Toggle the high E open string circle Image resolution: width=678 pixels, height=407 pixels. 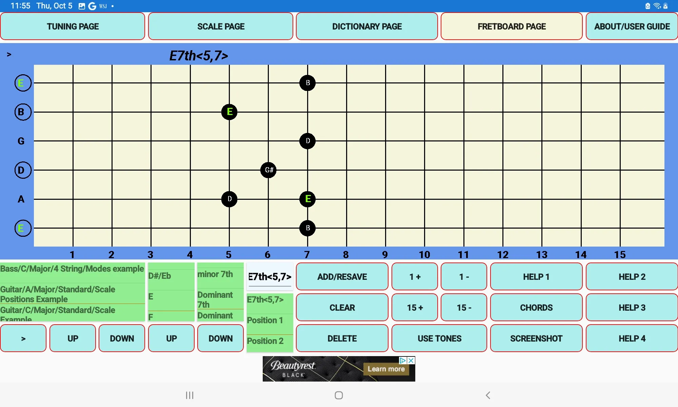[23, 83]
